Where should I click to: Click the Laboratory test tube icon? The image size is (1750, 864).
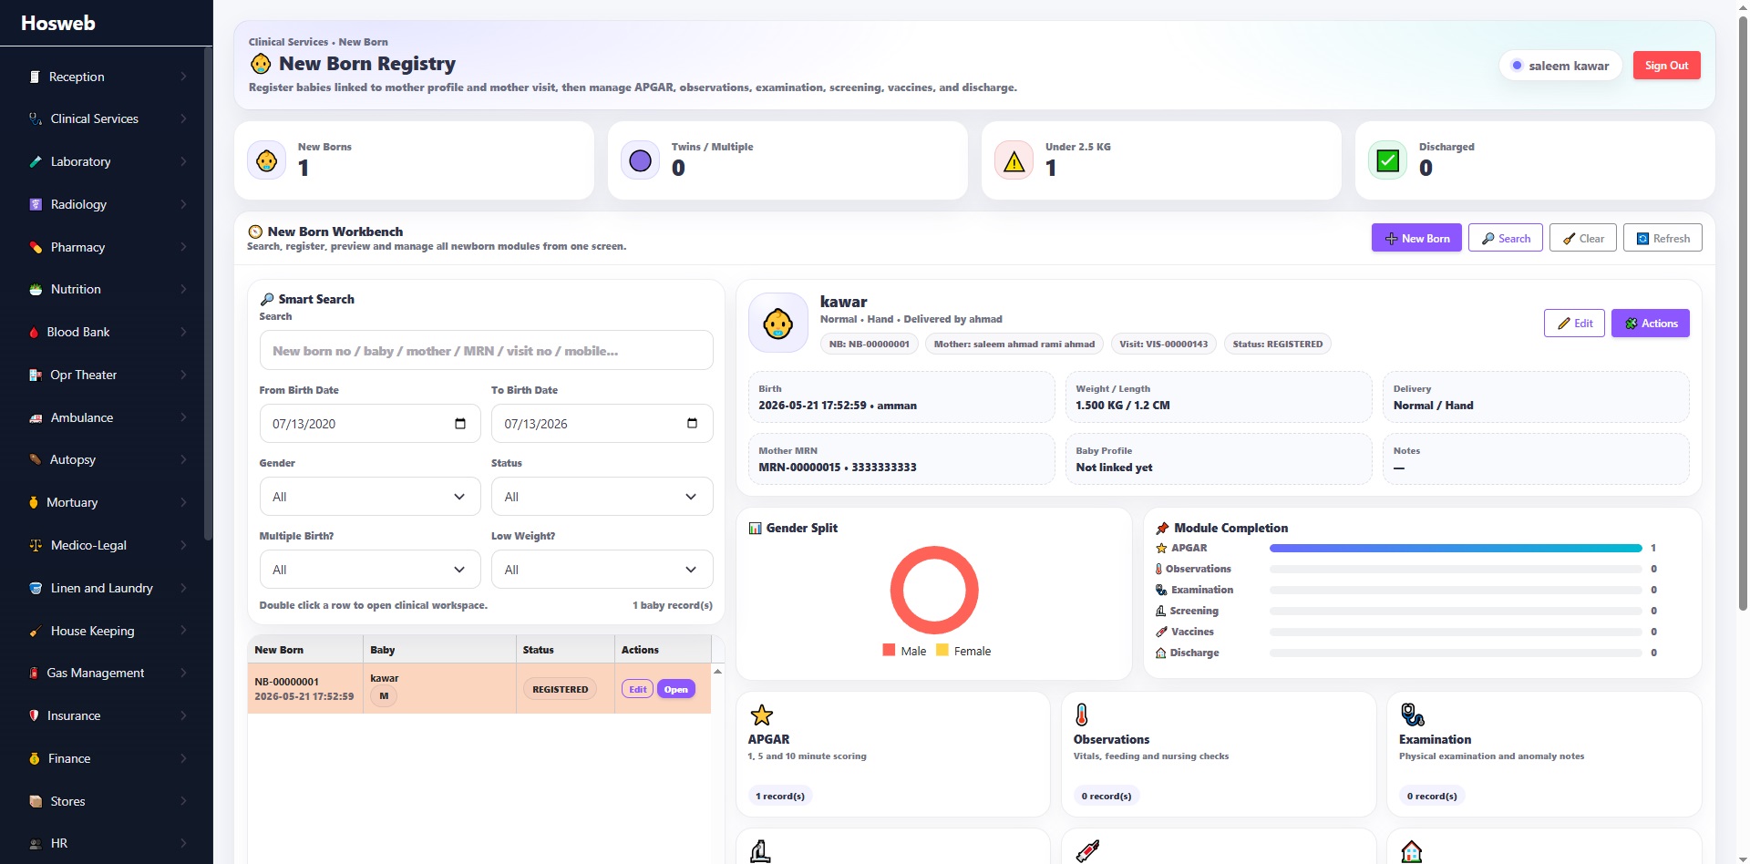36,161
